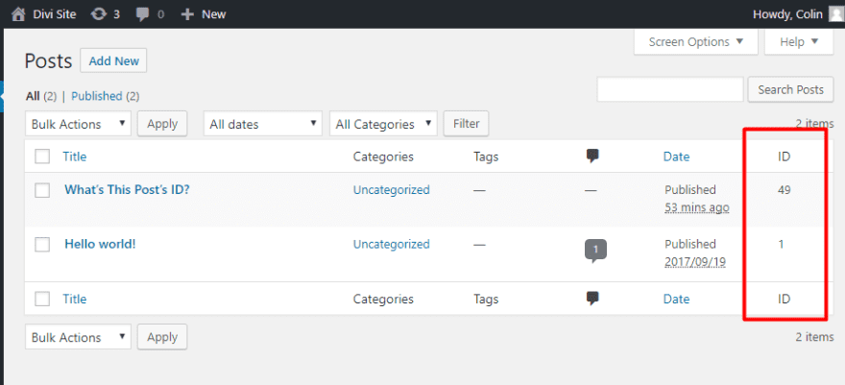Open Hello world comment count bubble
This screenshot has width=845, height=385.
pyautogui.click(x=595, y=251)
